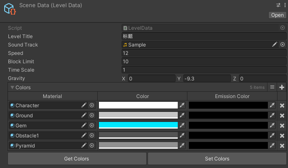This screenshot has width=288, height=168.
Task: Remove the Pyramid row with the X icon
Action: click(x=282, y=146)
